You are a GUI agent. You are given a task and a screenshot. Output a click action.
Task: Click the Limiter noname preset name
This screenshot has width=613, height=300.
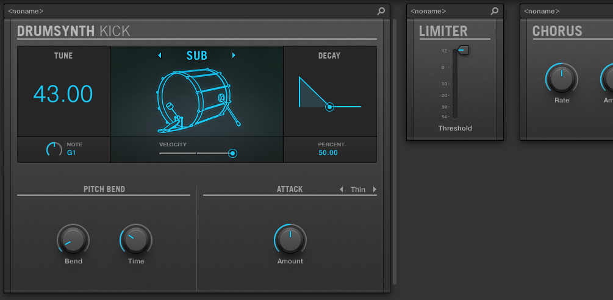pos(428,11)
